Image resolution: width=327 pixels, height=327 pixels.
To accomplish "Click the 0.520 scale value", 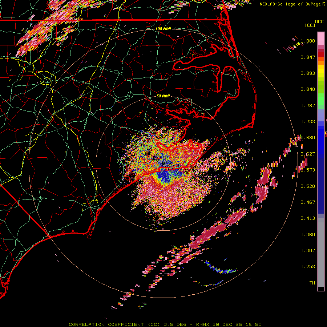I will tap(308, 186).
